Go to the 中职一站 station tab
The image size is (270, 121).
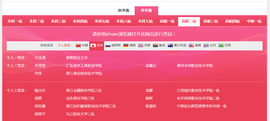[x=254, y=21]
